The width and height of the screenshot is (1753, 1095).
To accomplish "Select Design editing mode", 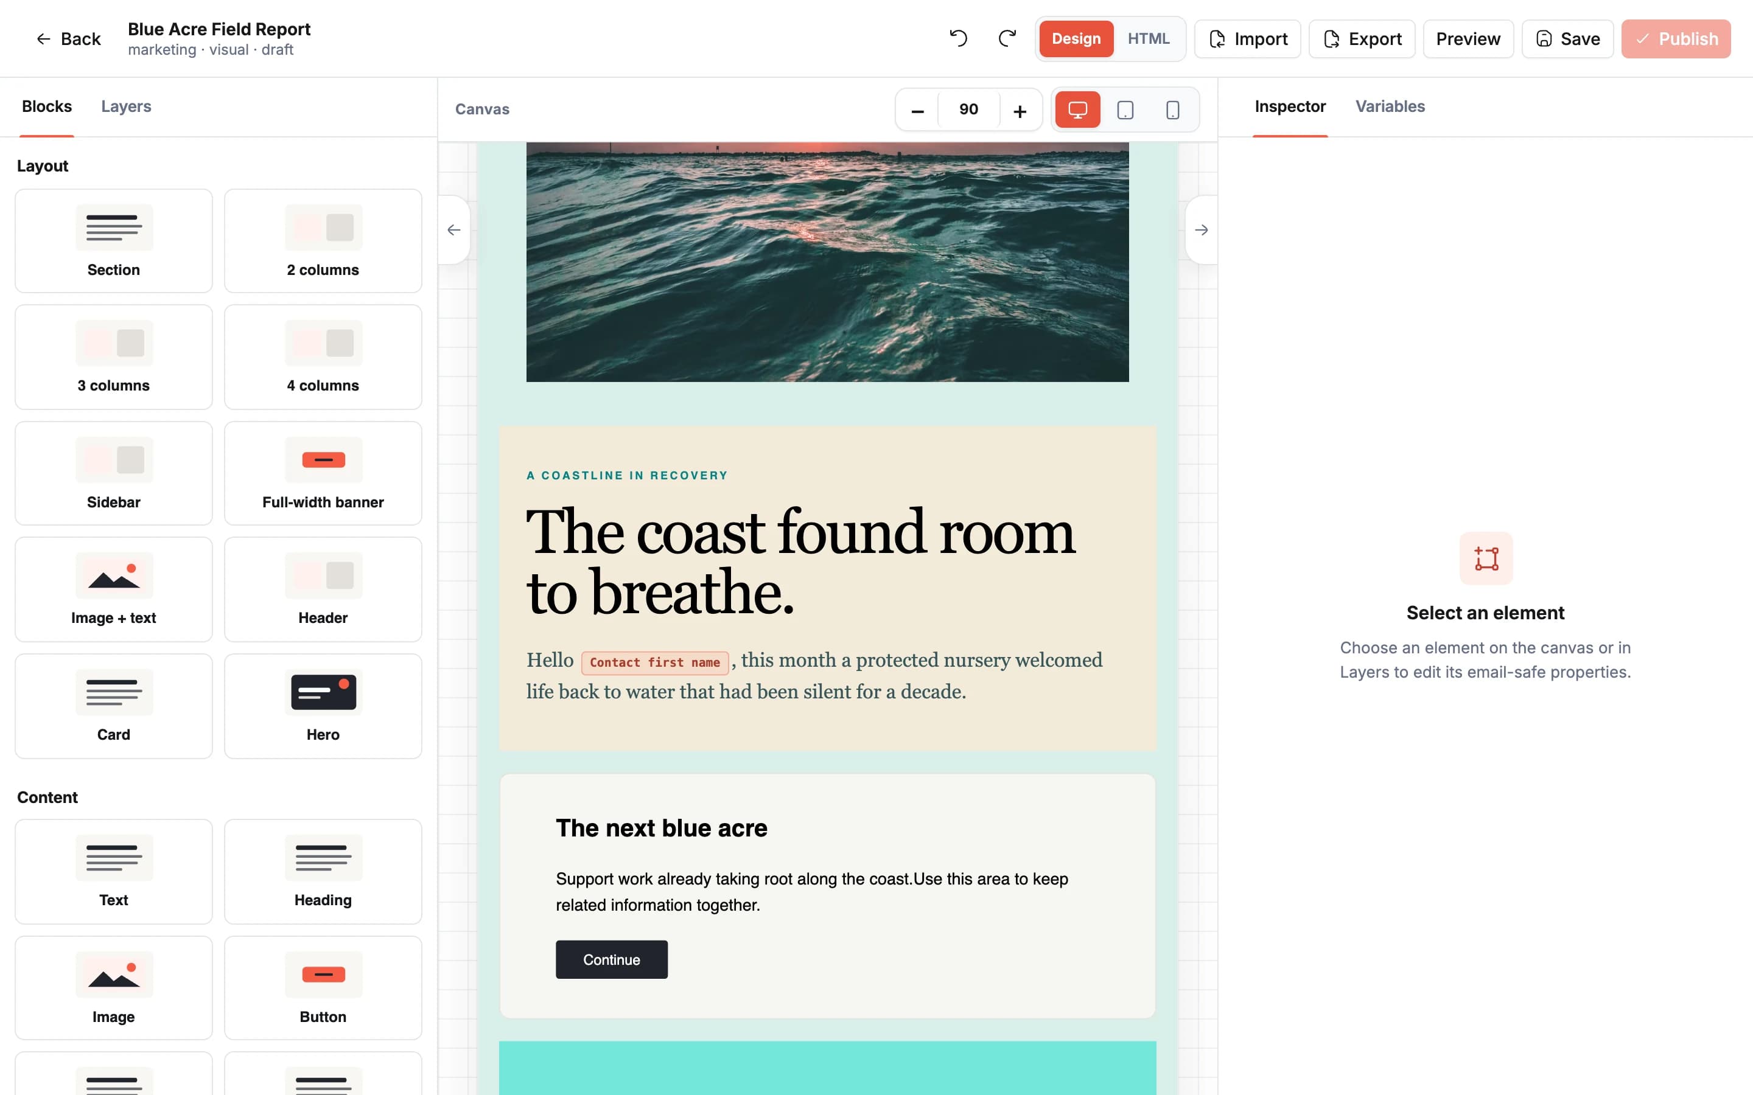I will click(x=1076, y=38).
